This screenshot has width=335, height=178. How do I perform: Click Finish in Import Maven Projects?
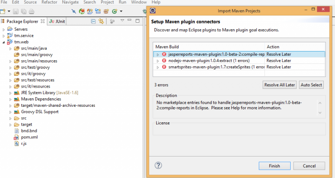275,166
